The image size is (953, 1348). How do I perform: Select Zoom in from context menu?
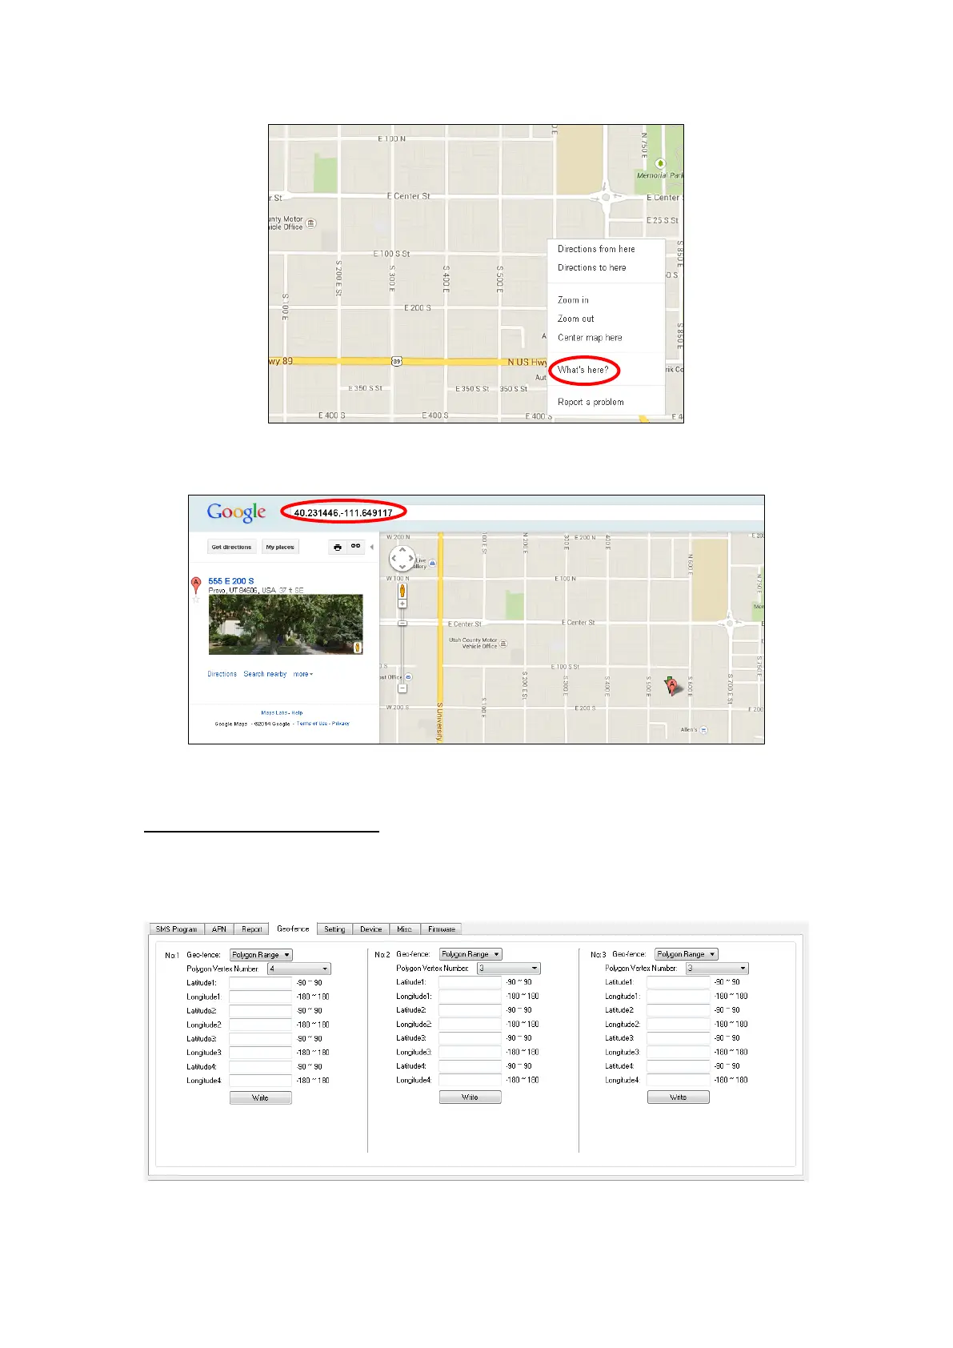pos(573,300)
